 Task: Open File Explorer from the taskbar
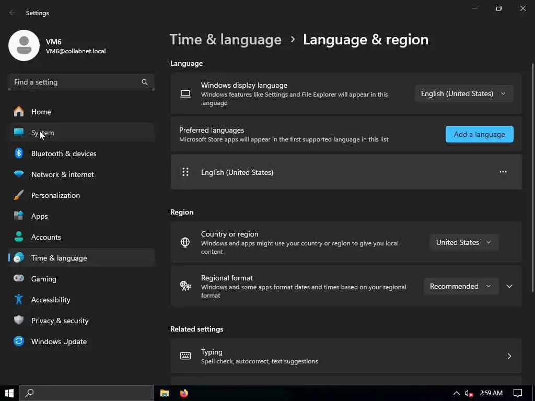click(165, 393)
